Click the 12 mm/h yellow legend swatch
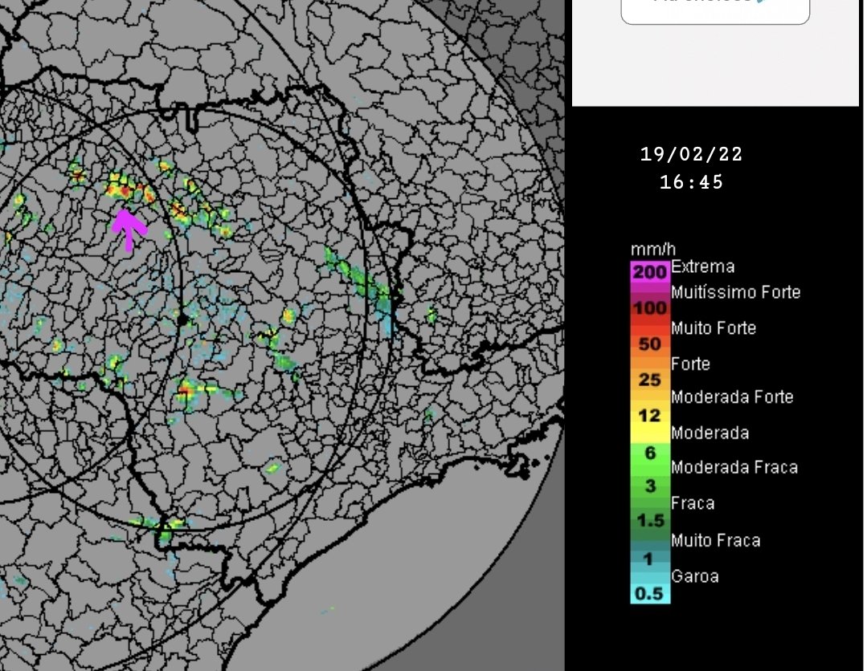The width and height of the screenshot is (867, 671). 650,415
